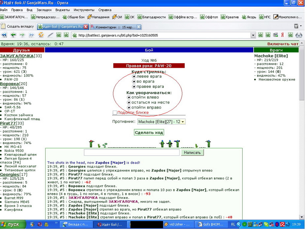Open the Монополия о… bookmark
This screenshot has height=230, width=307.
[288, 17]
